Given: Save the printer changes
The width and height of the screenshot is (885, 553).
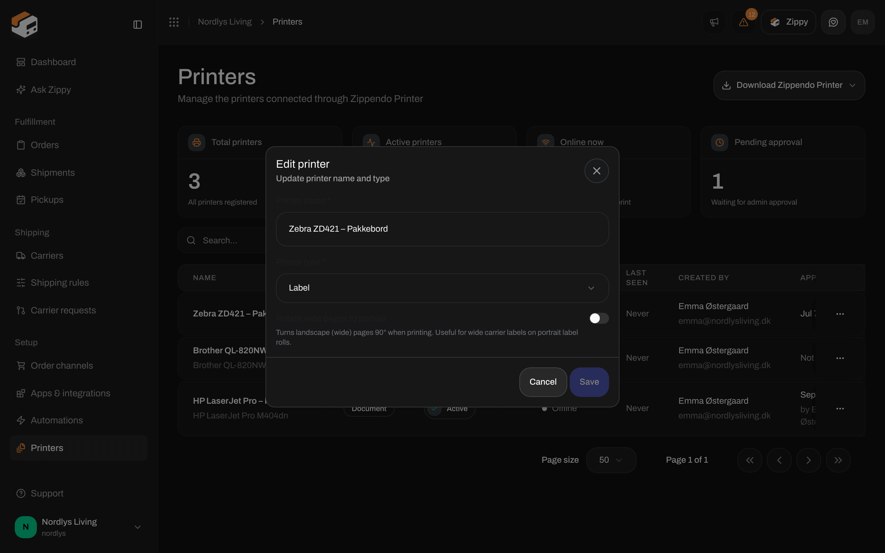Looking at the screenshot, I should point(589,382).
